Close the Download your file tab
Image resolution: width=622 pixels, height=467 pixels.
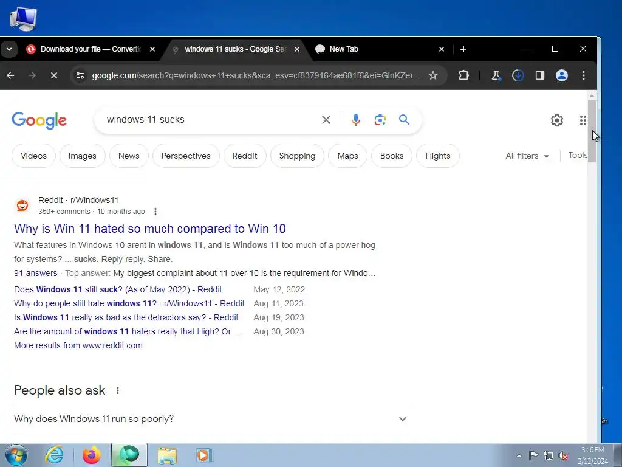152,49
